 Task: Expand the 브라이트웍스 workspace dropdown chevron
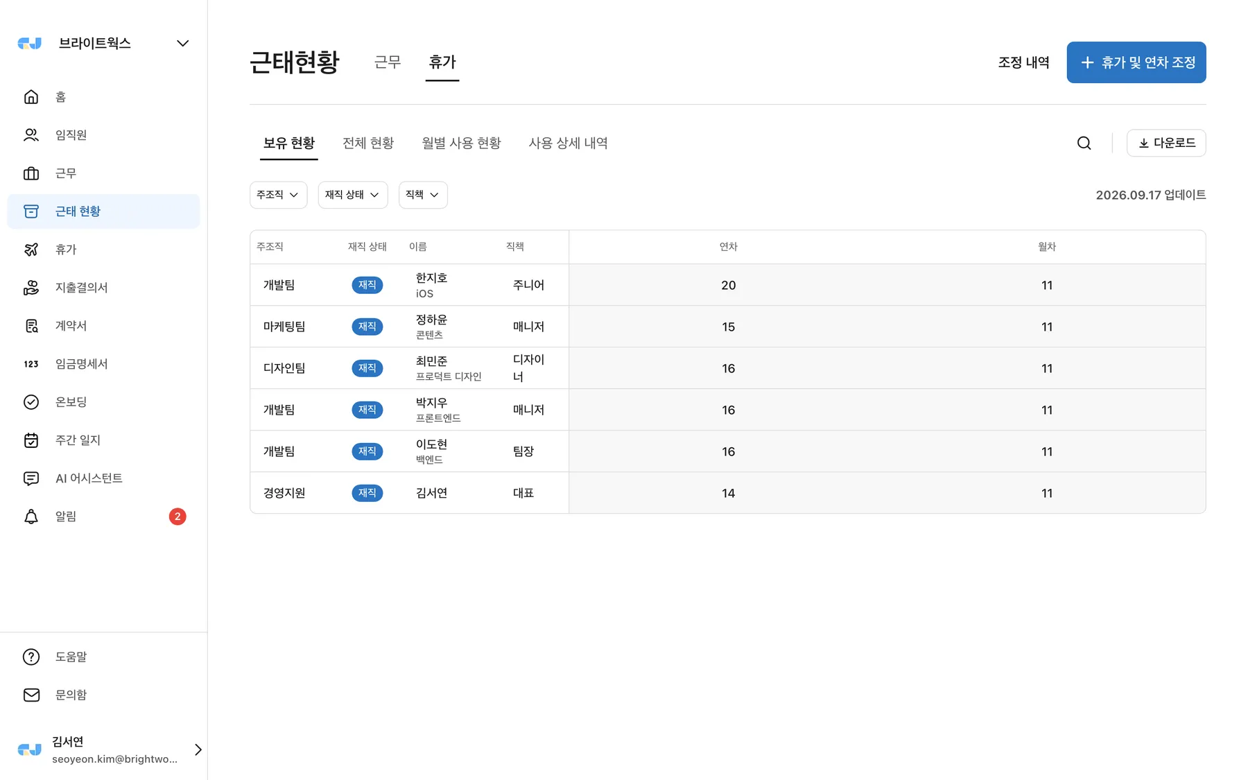(183, 43)
